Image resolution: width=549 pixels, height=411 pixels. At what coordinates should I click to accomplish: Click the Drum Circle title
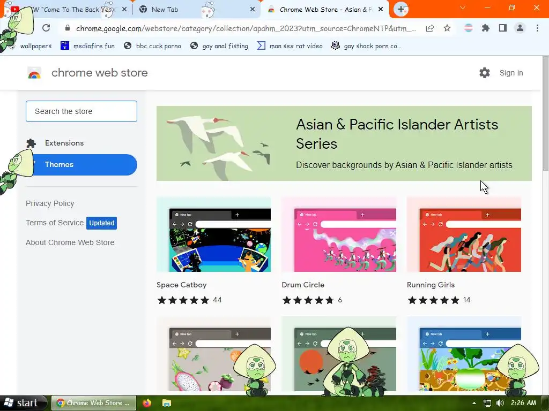[x=303, y=285]
